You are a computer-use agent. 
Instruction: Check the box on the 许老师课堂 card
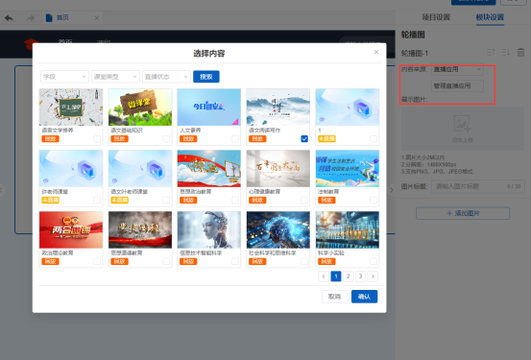pyautogui.click(x=97, y=200)
